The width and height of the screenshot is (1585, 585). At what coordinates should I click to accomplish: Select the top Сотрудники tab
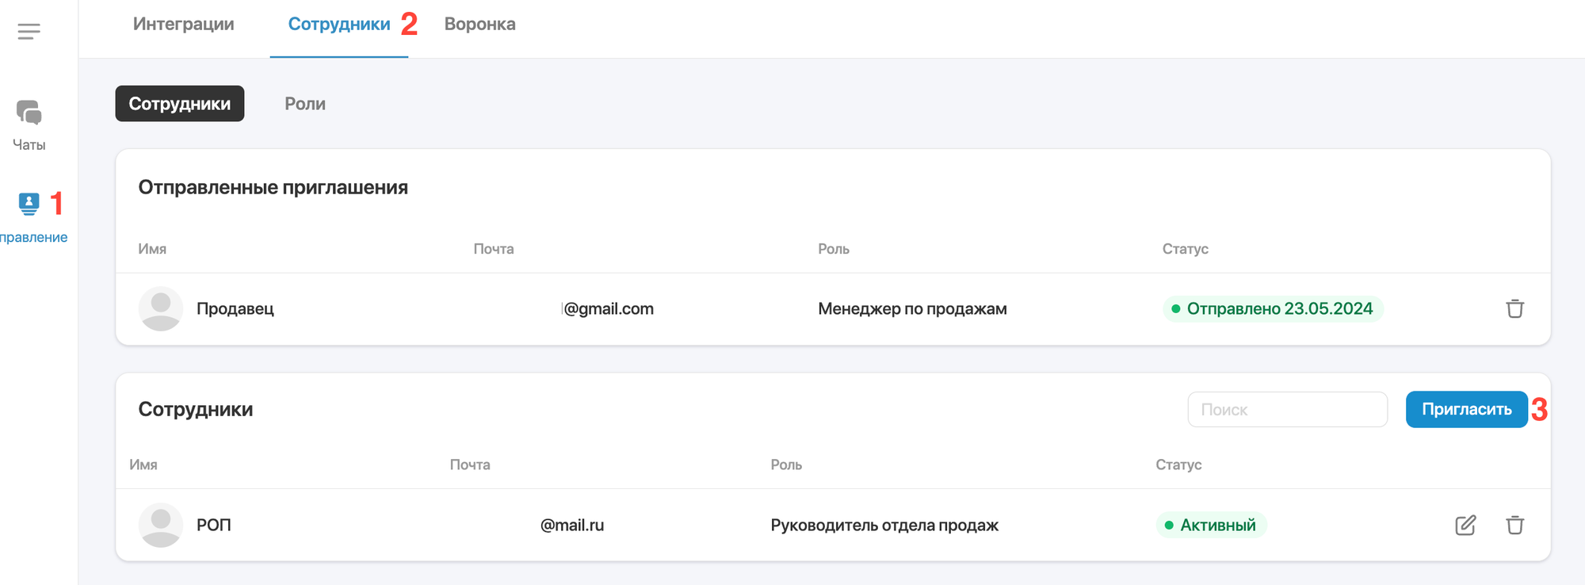[x=339, y=24]
